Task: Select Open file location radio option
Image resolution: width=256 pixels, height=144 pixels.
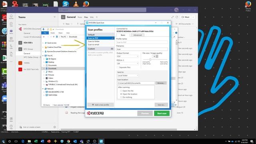Action: coord(121,94)
